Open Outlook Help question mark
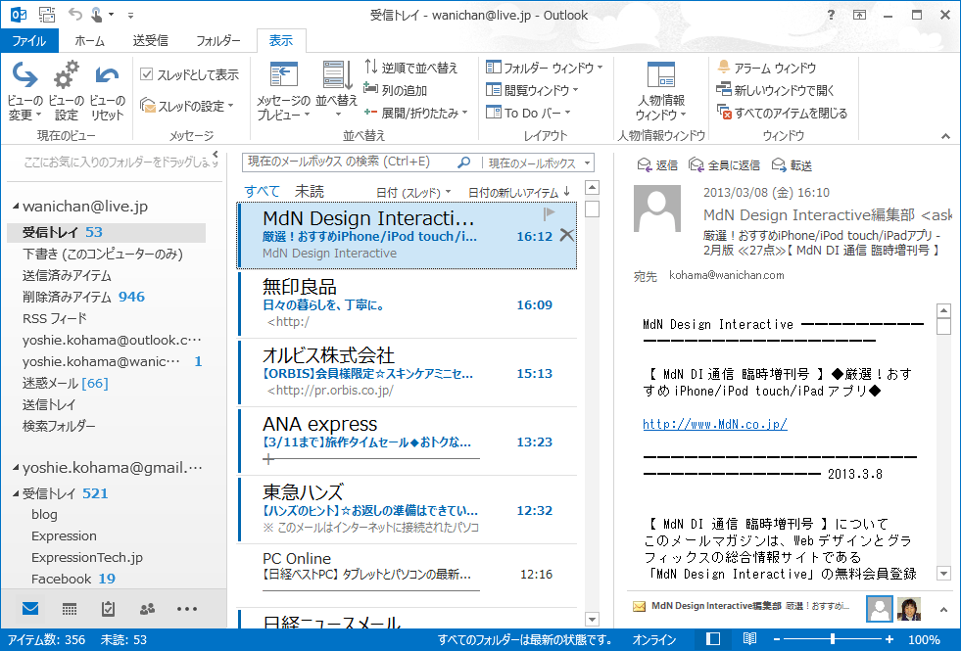961x651 pixels. [x=831, y=15]
